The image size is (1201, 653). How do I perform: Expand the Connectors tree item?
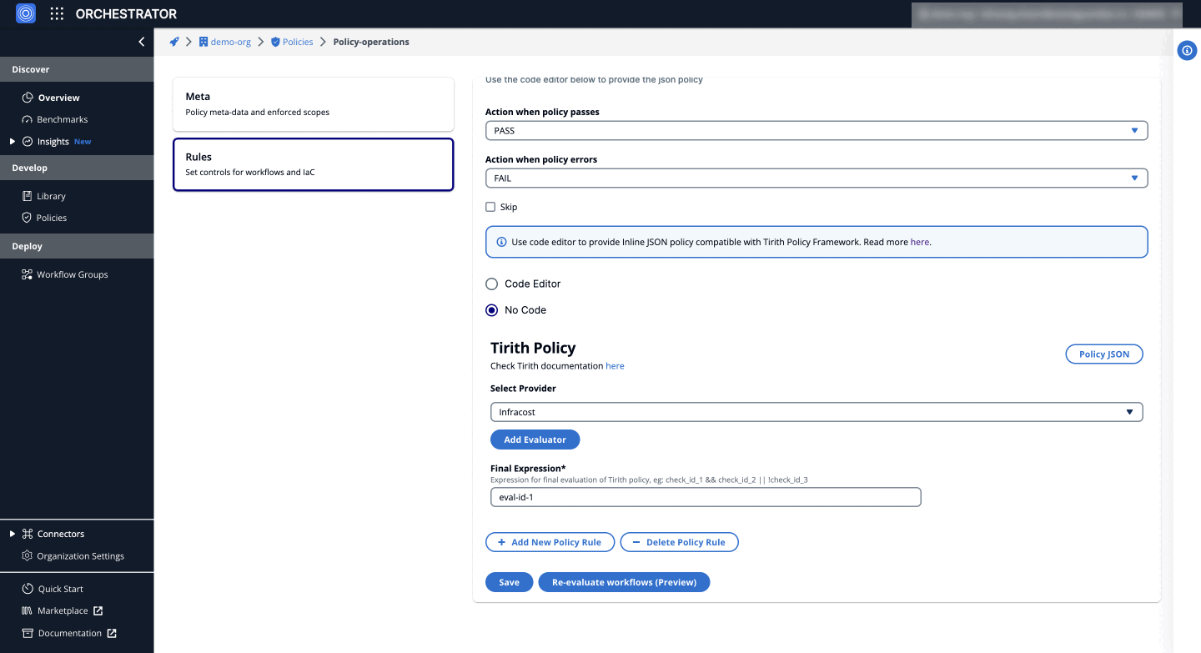pos(13,534)
